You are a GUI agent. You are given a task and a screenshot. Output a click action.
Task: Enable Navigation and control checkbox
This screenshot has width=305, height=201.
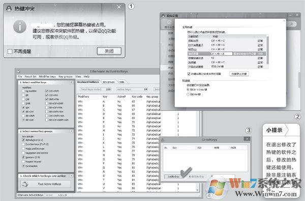point(23,153)
